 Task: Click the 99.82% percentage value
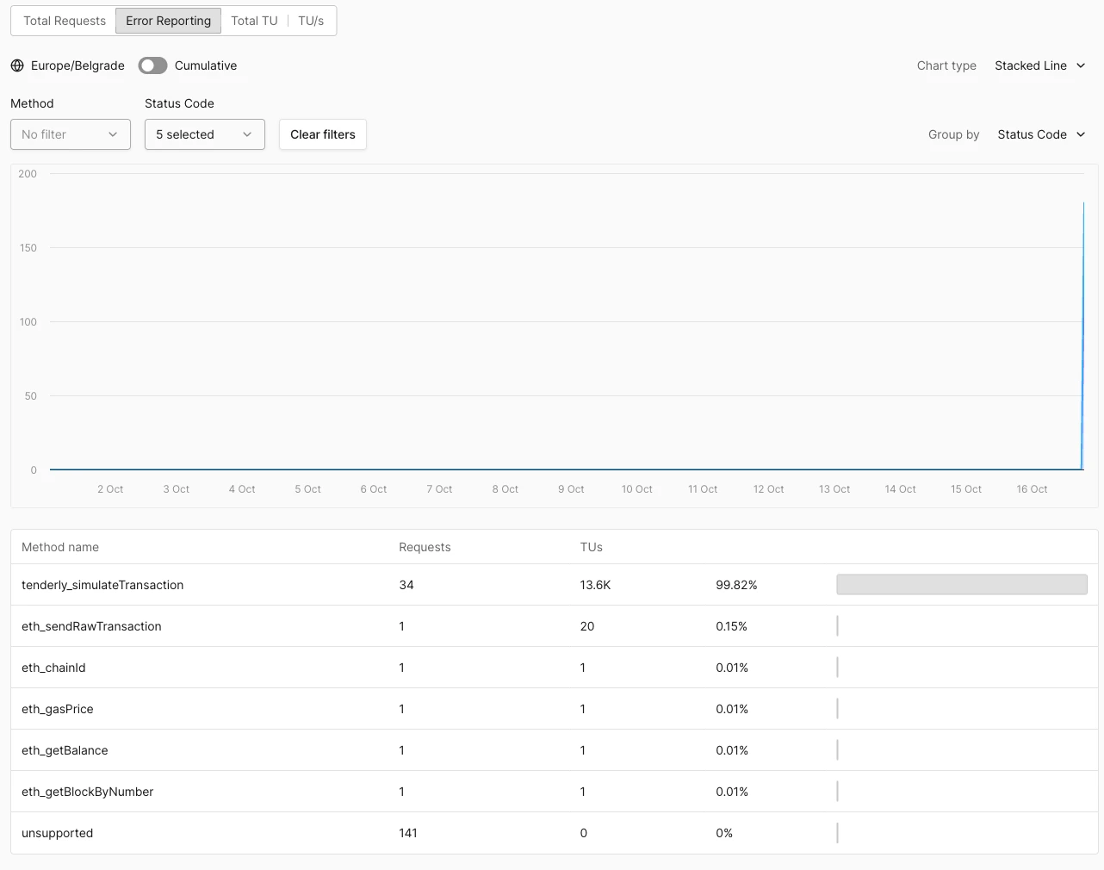coord(736,585)
